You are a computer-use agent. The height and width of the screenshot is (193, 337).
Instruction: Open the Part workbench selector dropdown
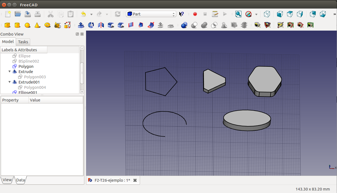tap(151, 14)
